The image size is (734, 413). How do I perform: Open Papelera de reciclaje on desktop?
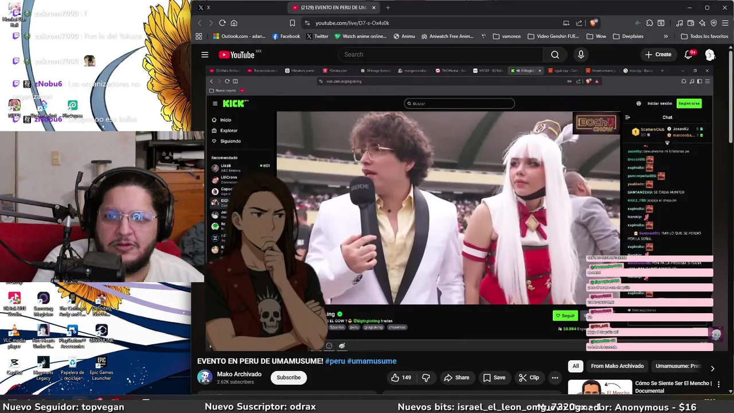(72, 369)
